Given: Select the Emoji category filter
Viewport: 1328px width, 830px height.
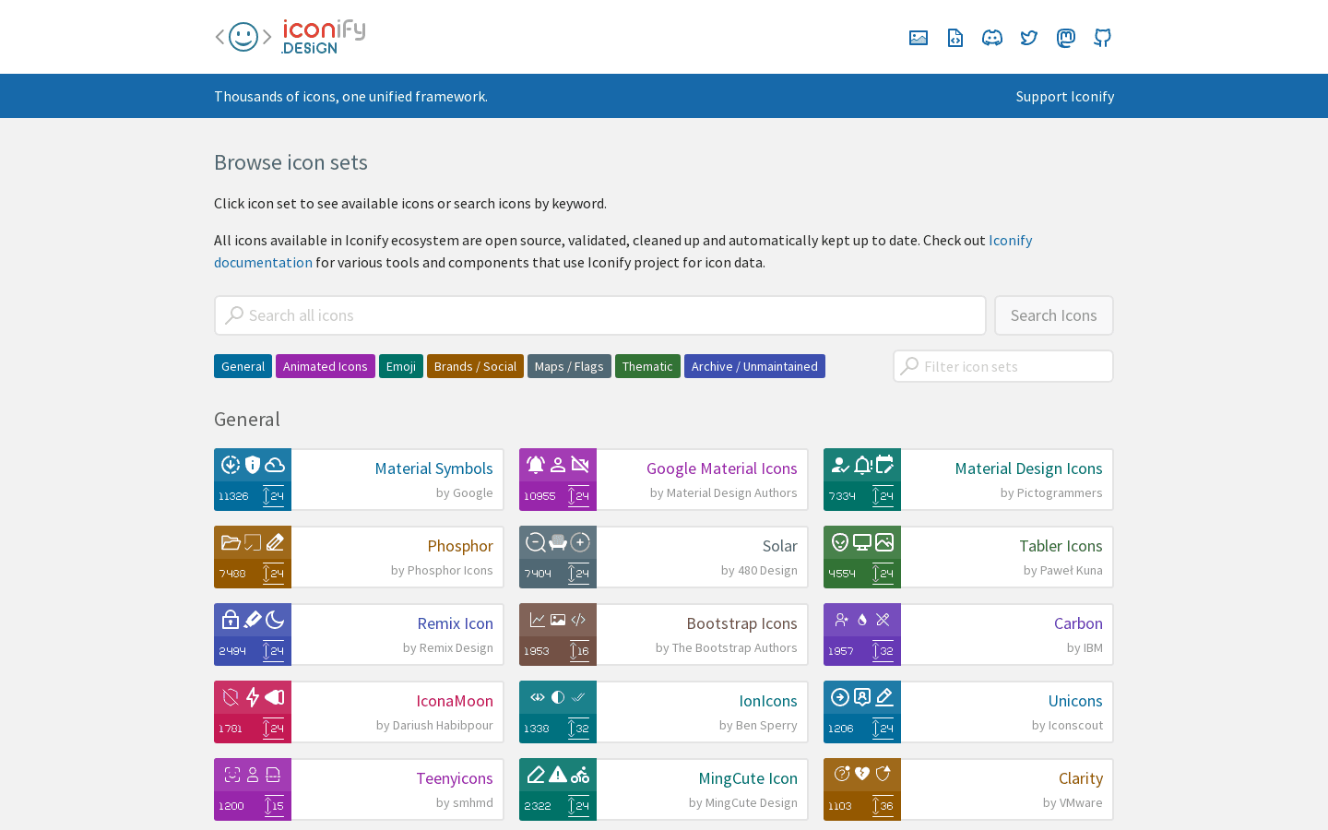Looking at the screenshot, I should (x=400, y=366).
